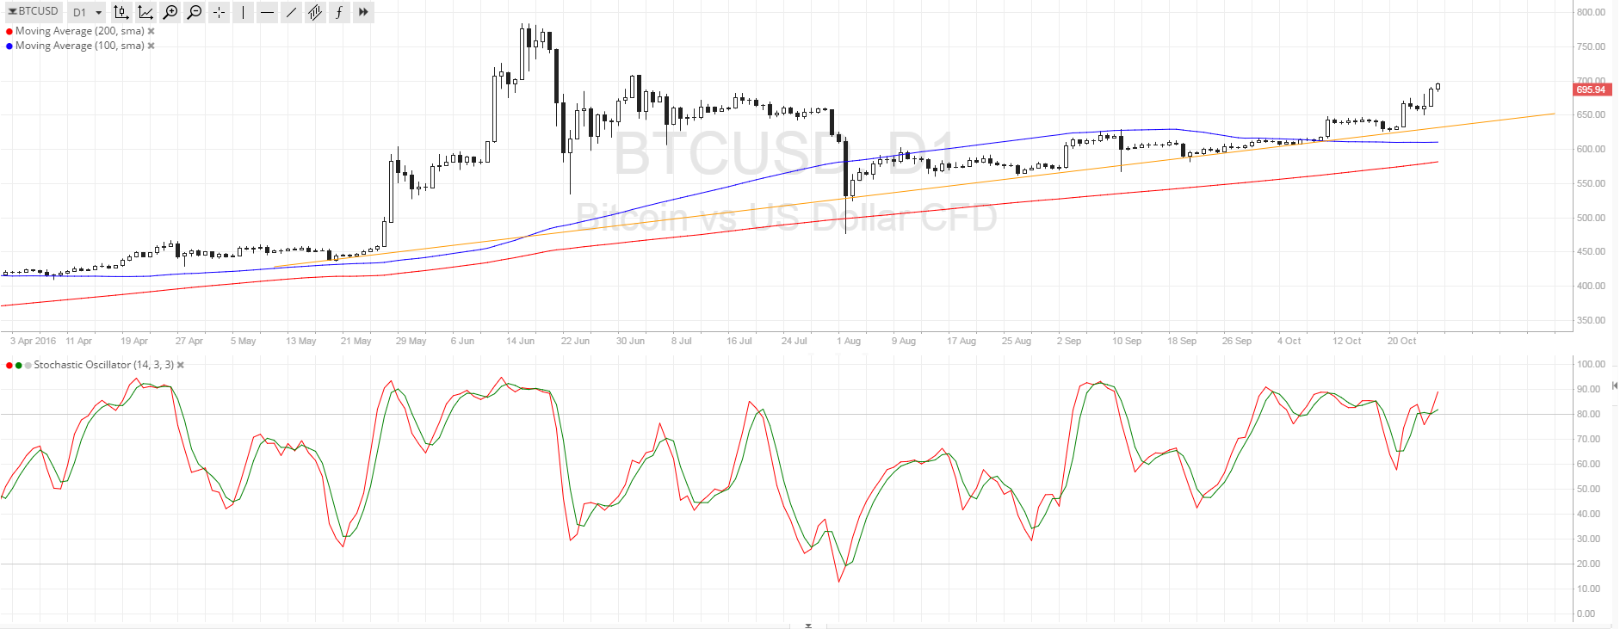Open the D1 timeframe dropdown

coord(86,12)
